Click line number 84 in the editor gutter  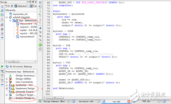48,46
